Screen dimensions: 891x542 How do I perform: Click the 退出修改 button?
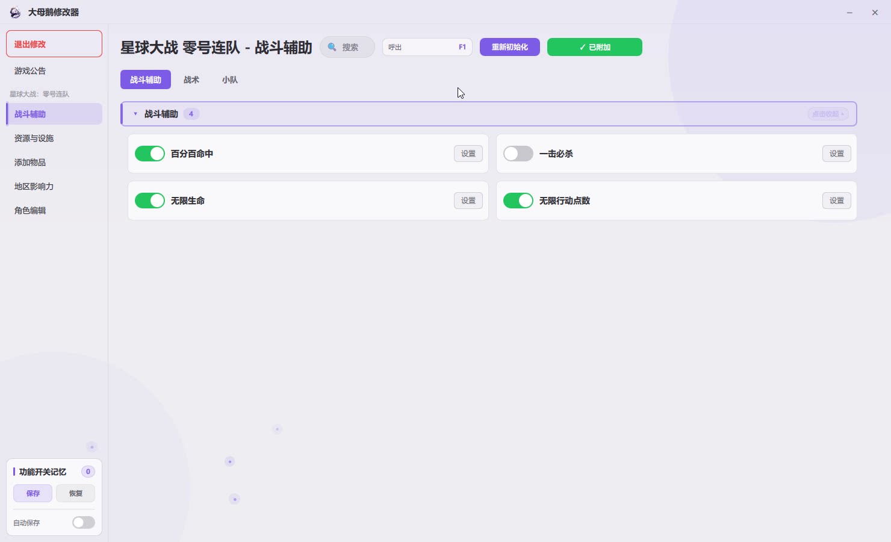click(54, 44)
